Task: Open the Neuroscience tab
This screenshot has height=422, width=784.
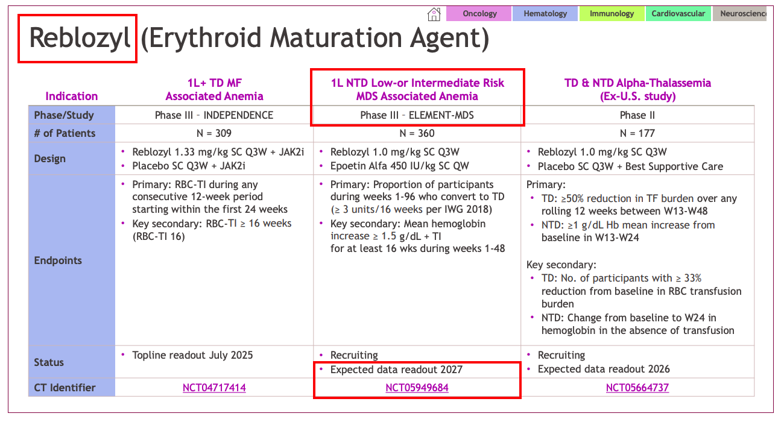Action: point(742,14)
